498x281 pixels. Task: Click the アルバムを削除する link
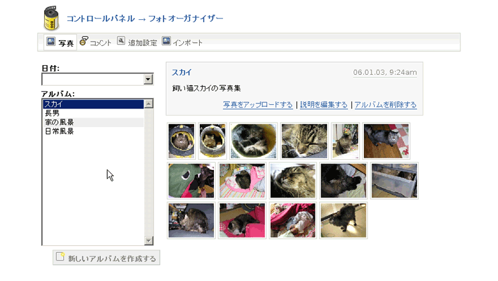click(x=386, y=105)
